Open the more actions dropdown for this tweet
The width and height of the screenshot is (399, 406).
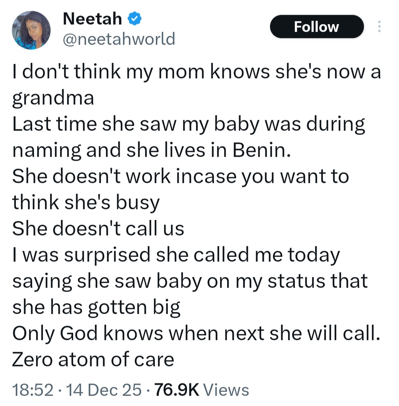(379, 27)
